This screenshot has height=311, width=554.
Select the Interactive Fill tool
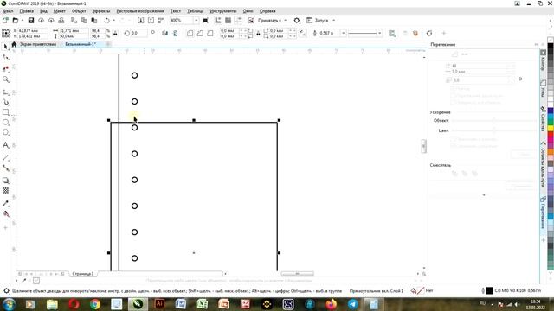click(6, 213)
